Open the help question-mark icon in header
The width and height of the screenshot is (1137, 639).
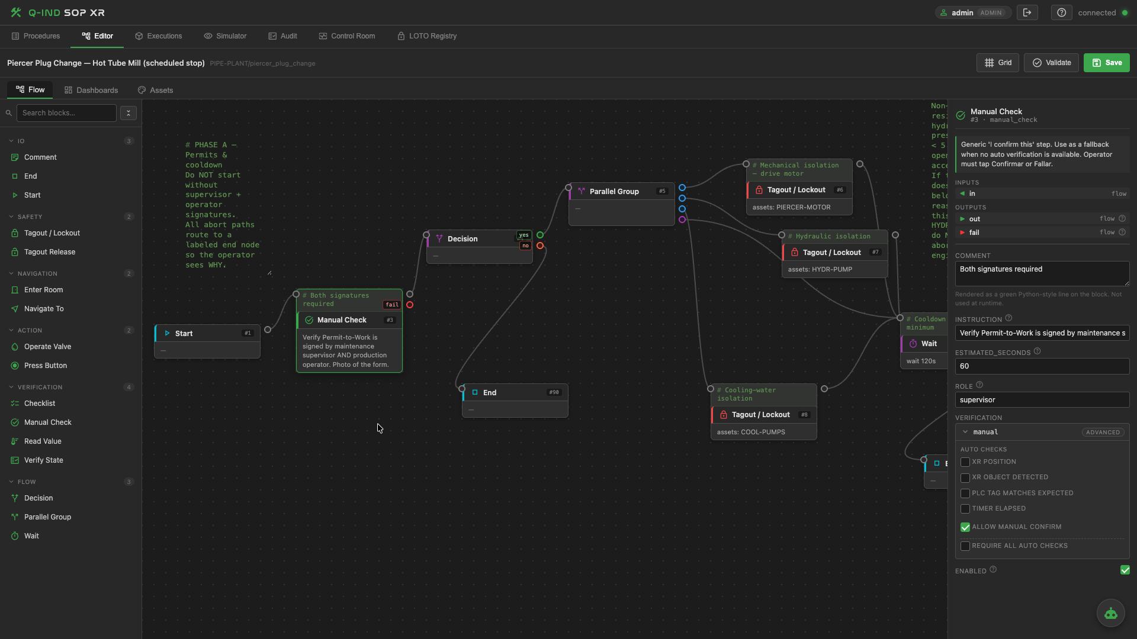pos(1062,12)
